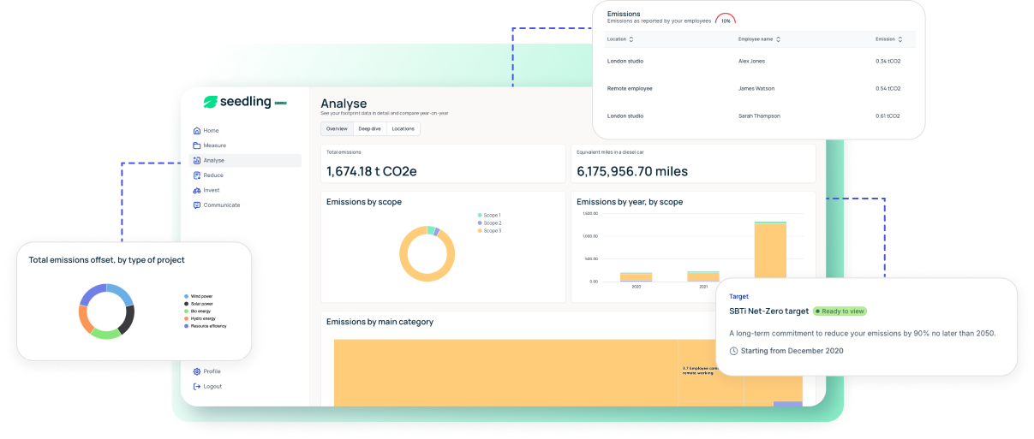Switch to the Deep dive tab
Viewport: 1034px width, 439px height.
point(369,129)
